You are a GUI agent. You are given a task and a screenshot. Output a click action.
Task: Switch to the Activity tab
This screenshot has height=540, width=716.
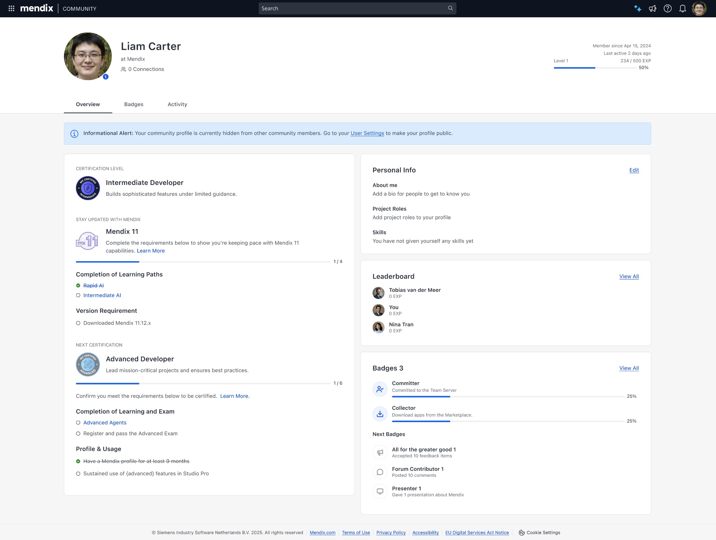point(177,104)
